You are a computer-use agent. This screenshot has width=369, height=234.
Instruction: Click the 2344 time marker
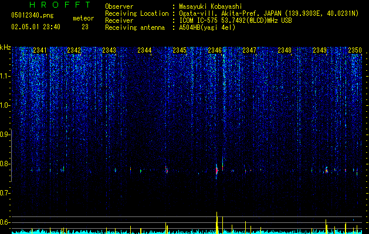click(144, 50)
